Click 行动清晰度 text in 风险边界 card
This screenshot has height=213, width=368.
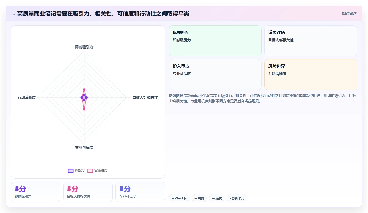tap(277, 74)
